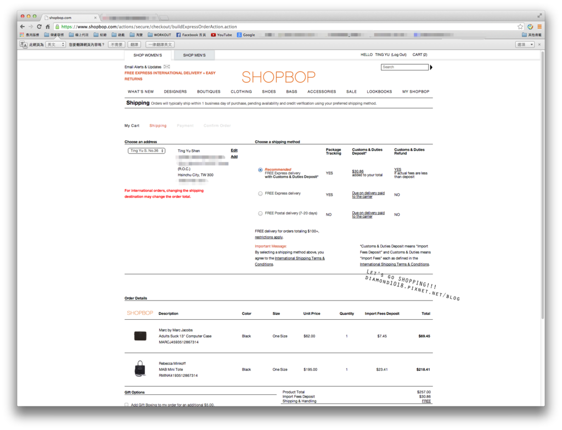Open the 選項 options dropdown

coord(525,44)
